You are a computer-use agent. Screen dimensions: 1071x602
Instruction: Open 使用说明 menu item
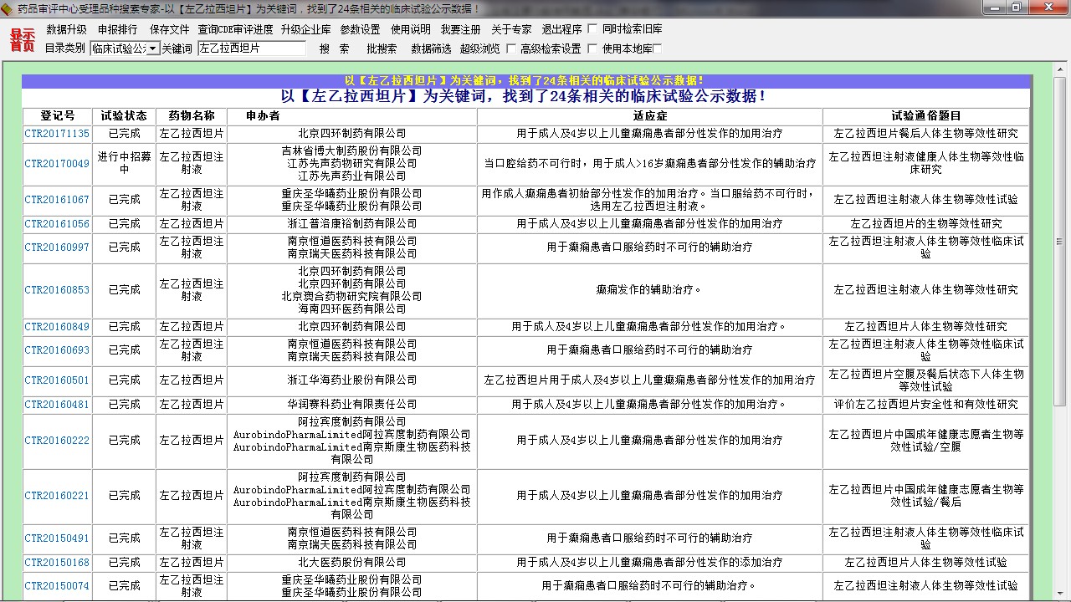pyautogui.click(x=411, y=29)
